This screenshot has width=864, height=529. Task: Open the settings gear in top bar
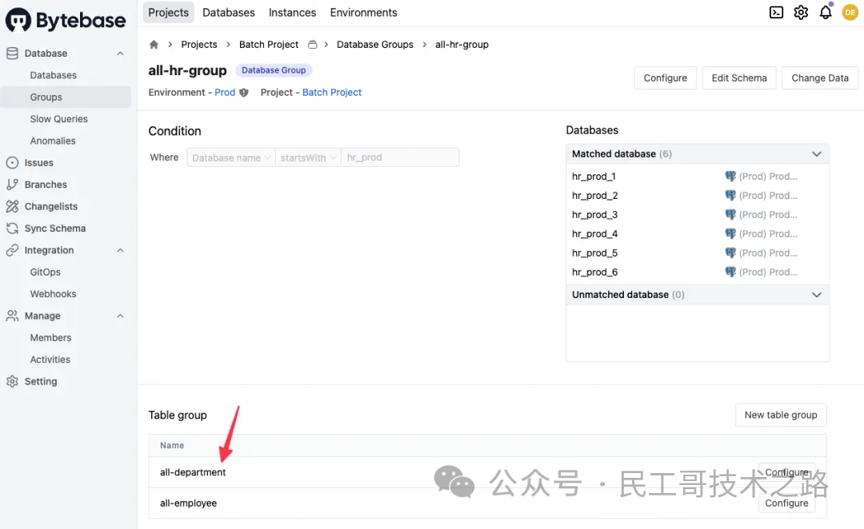801,12
